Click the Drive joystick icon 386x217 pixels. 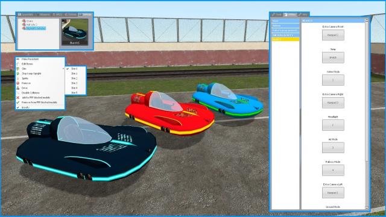tap(17, 88)
